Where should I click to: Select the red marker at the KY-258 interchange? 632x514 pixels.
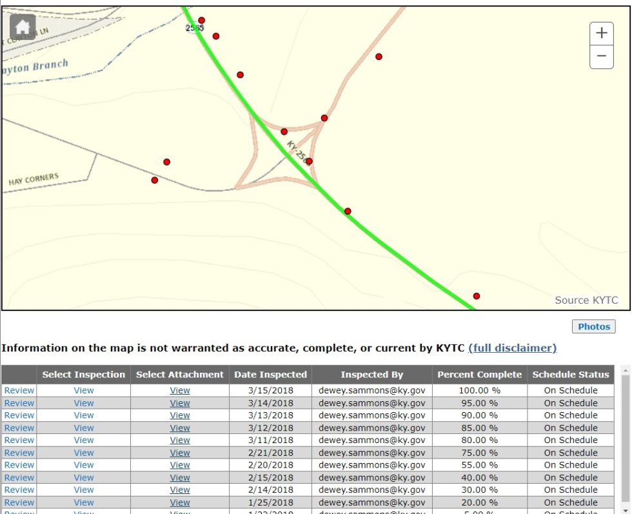(x=308, y=161)
